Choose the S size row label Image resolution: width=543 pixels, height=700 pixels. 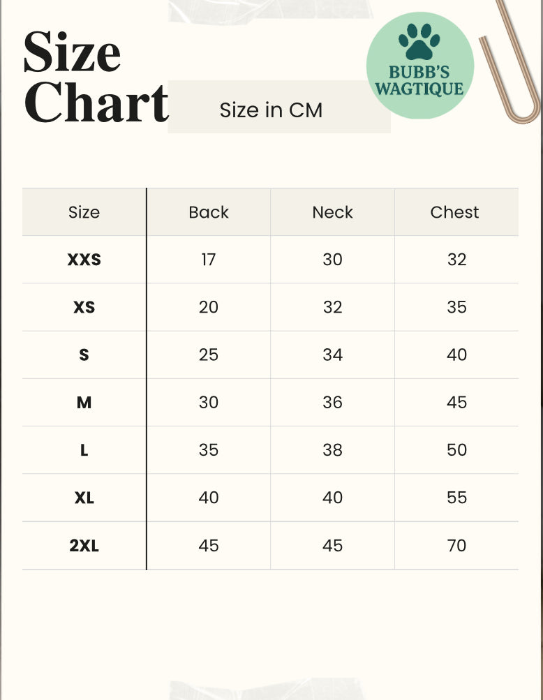point(84,355)
